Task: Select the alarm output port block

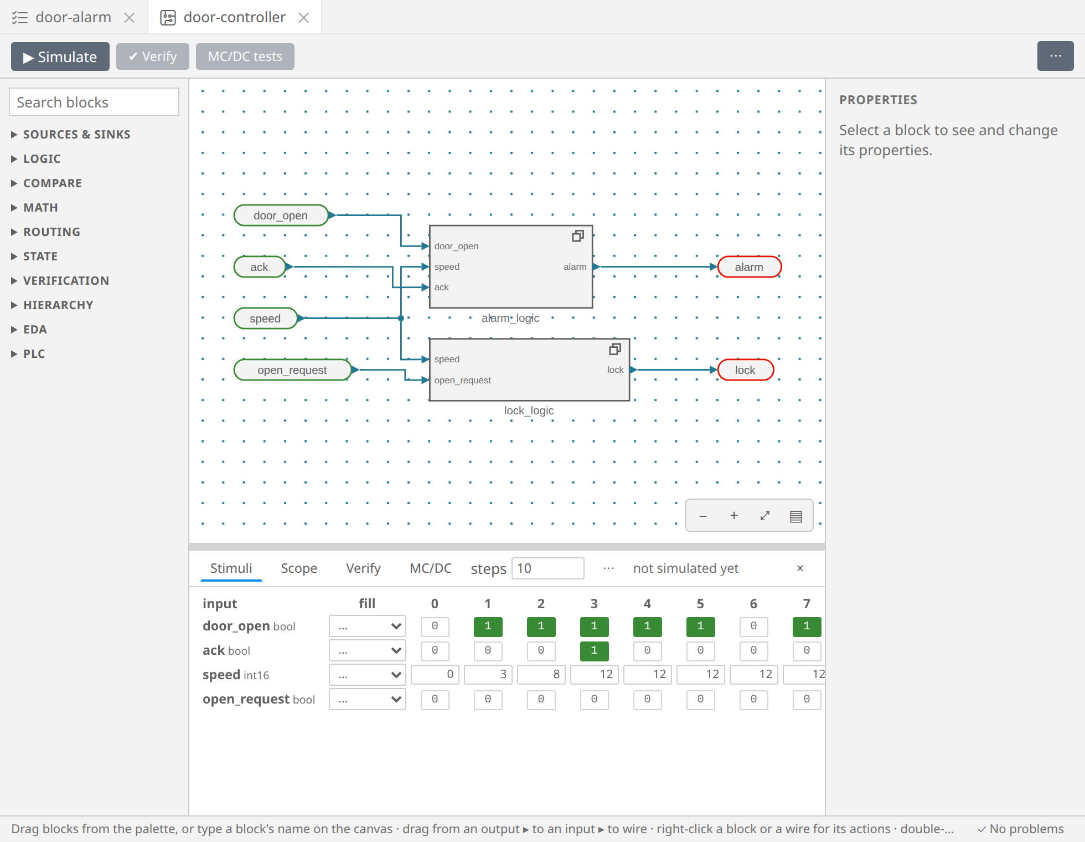Action: [x=750, y=267]
